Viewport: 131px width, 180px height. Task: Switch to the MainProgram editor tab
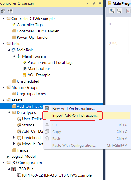tap(121, 3)
